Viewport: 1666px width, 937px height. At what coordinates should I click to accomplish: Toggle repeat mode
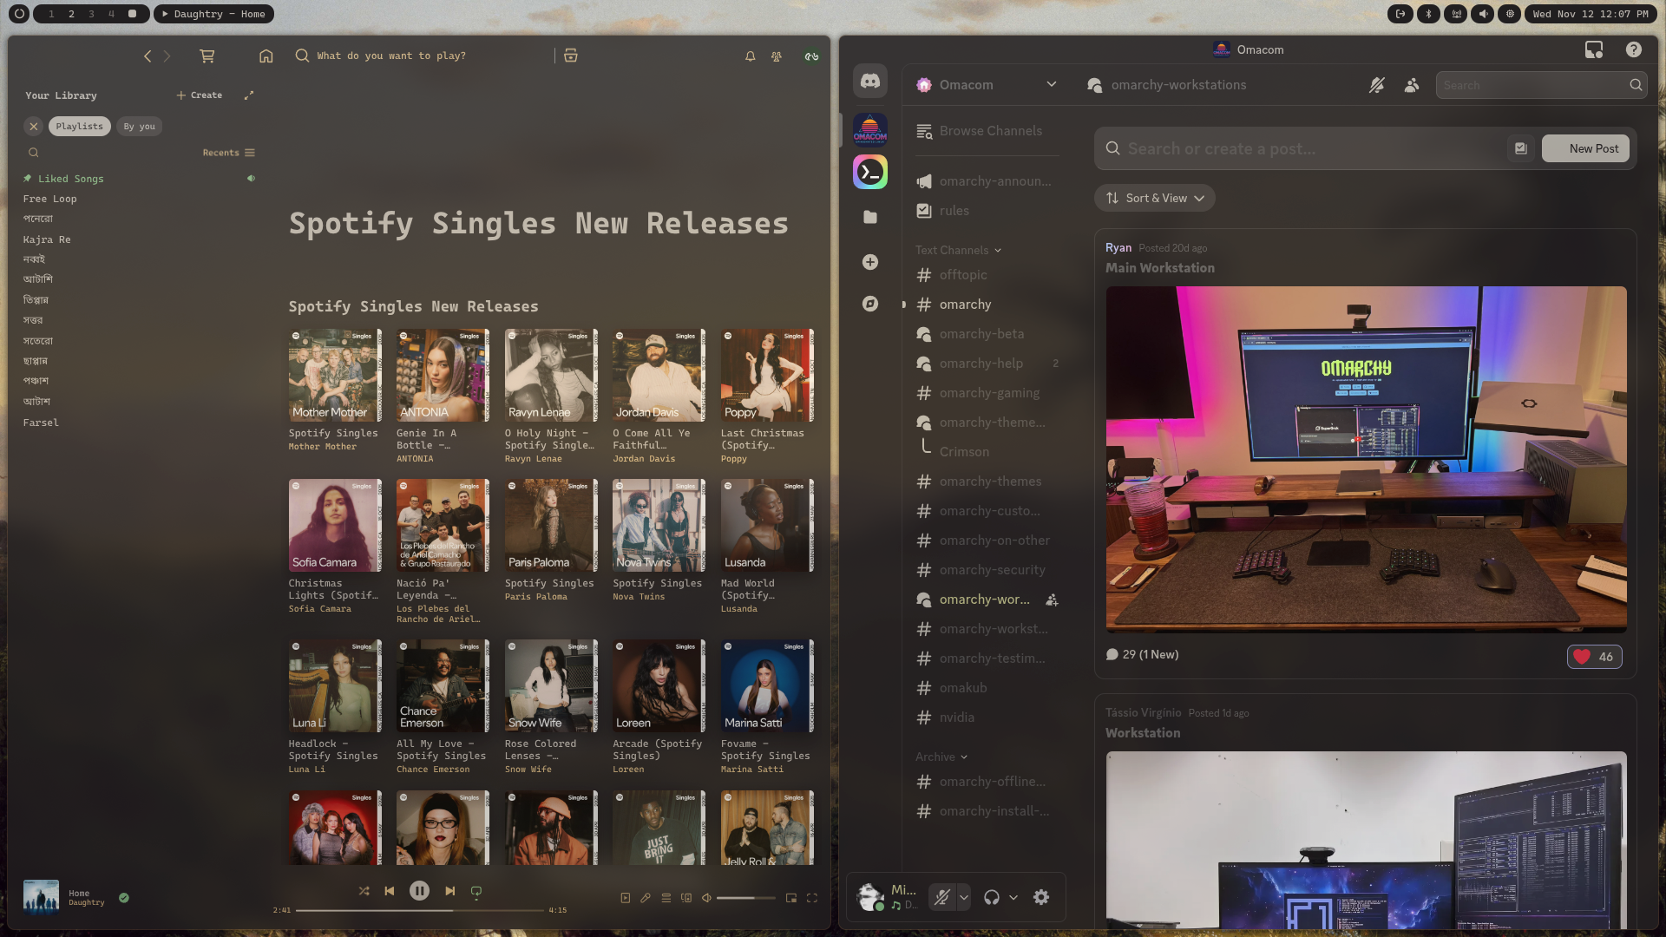coord(476,891)
